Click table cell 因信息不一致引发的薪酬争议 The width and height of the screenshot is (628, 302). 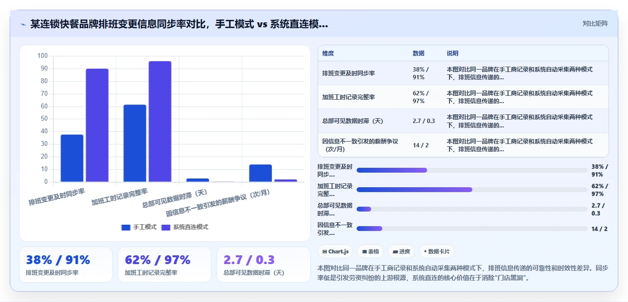coord(360,145)
